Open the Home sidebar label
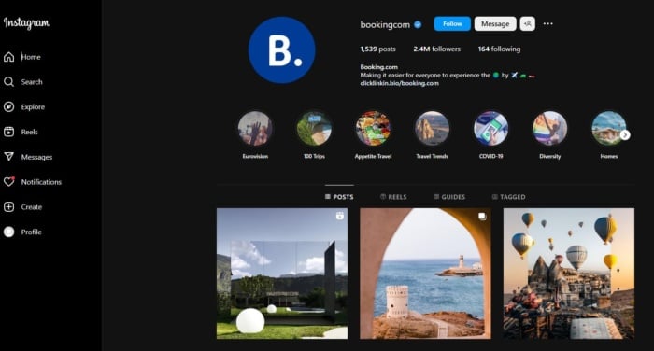Image resolution: width=654 pixels, height=351 pixels. click(x=31, y=57)
